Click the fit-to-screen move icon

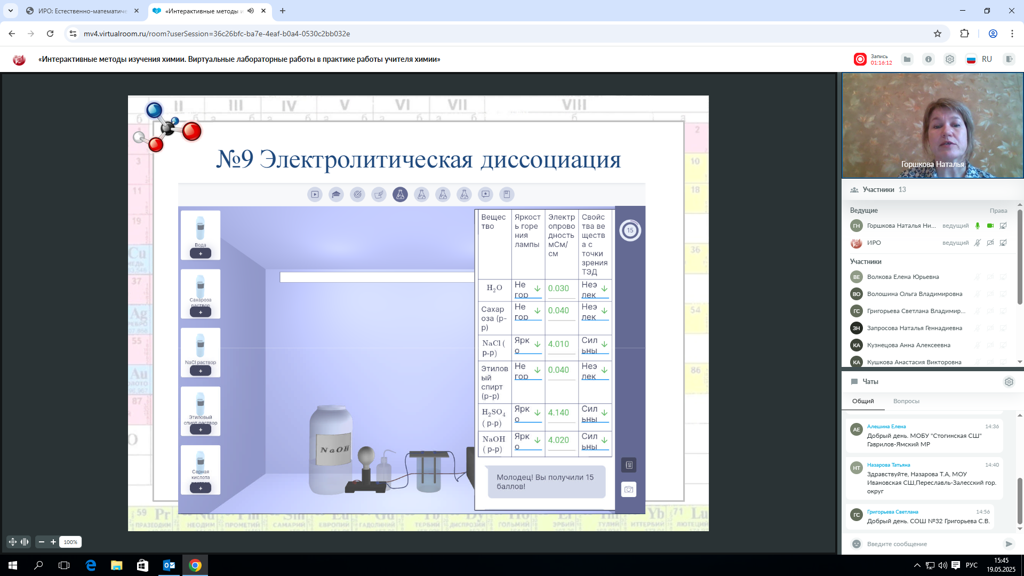click(13, 542)
